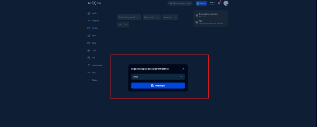Viewport: 317px width, 127px height.
Task: Click the bit2me logo
Action: (94, 3)
